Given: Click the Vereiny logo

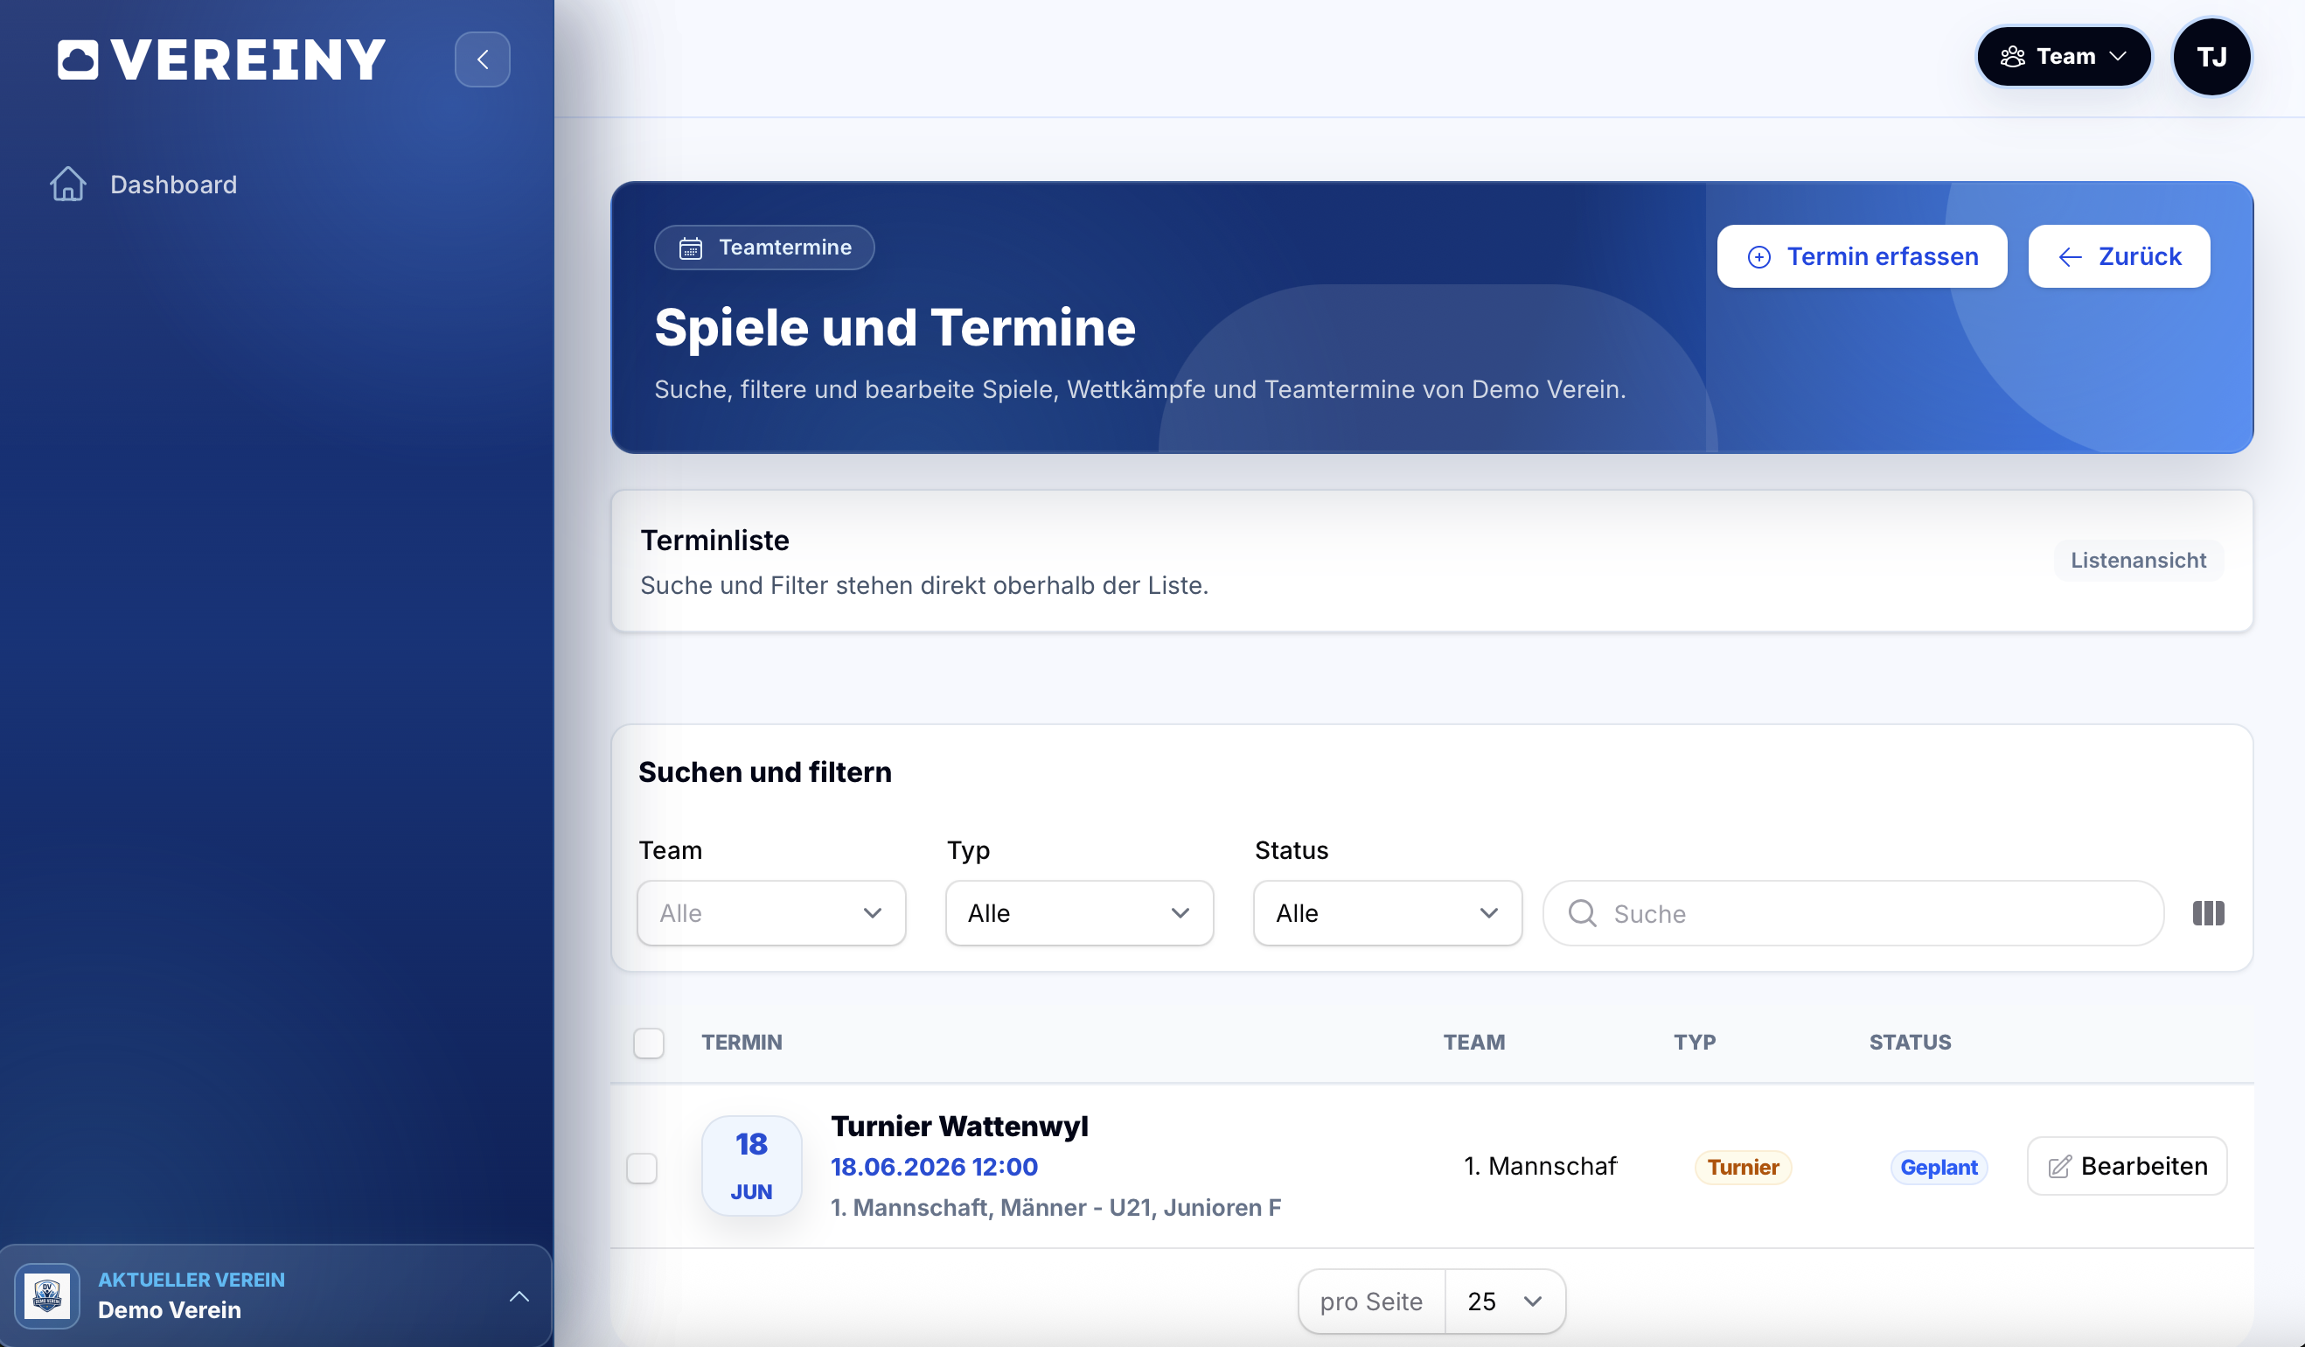Looking at the screenshot, I should click(x=221, y=59).
